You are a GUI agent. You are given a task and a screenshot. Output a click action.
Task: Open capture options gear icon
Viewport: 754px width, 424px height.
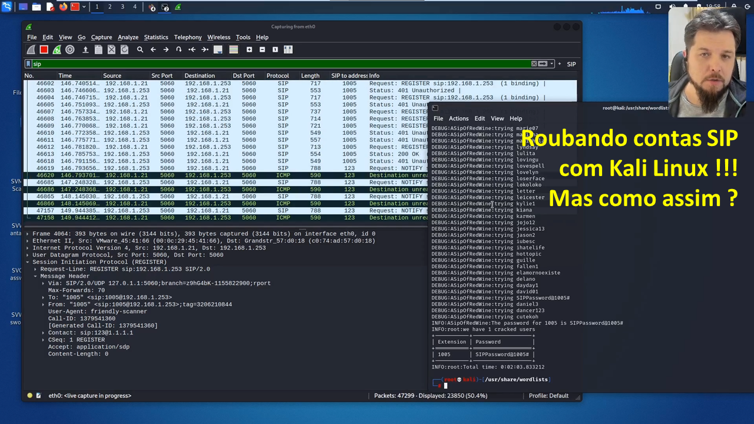[70, 49]
